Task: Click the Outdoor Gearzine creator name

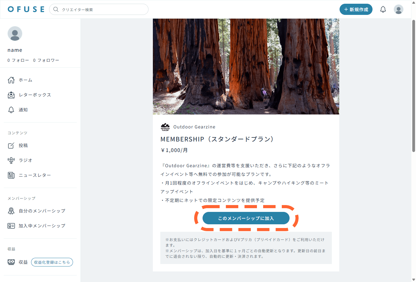Action: coord(194,127)
